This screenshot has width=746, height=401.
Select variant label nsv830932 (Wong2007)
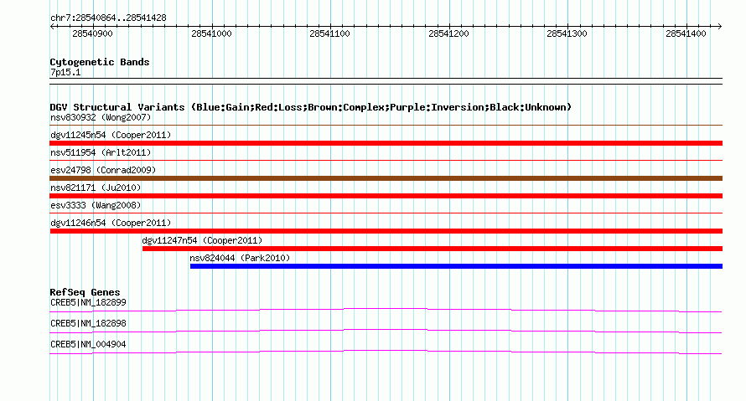pyautogui.click(x=101, y=117)
